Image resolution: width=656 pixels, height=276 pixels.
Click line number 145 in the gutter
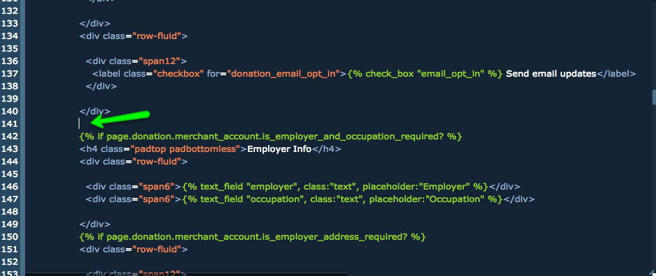tap(10, 174)
